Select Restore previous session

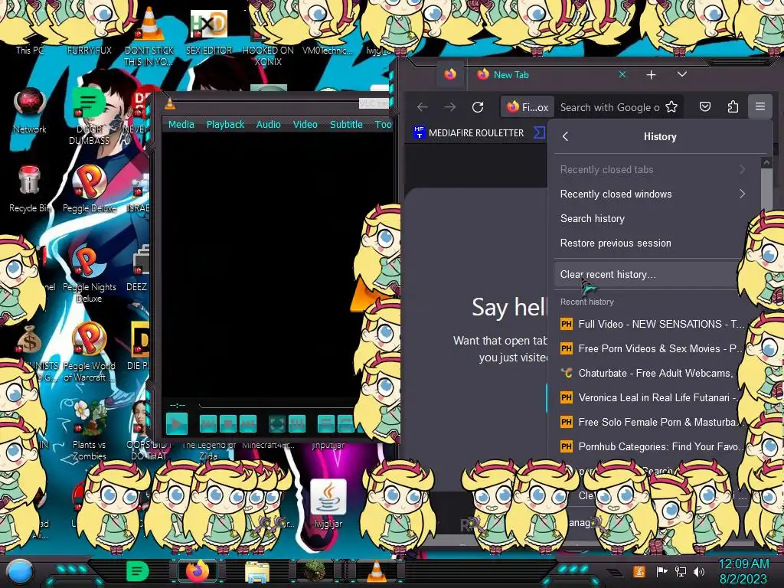[652, 243]
